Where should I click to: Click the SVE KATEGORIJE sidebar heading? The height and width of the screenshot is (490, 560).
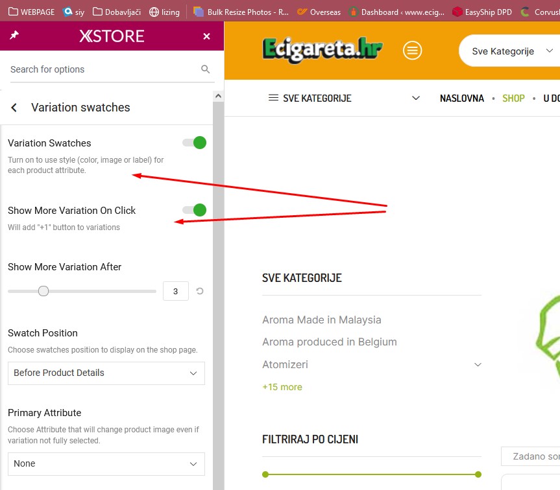pyautogui.click(x=302, y=278)
